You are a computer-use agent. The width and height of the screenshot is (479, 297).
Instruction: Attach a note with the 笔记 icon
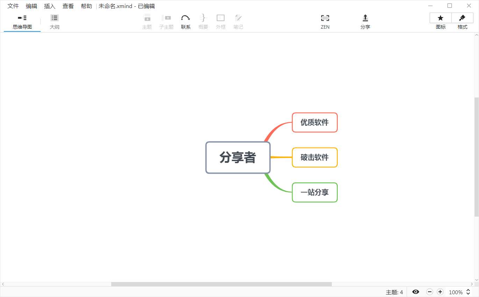(238, 21)
